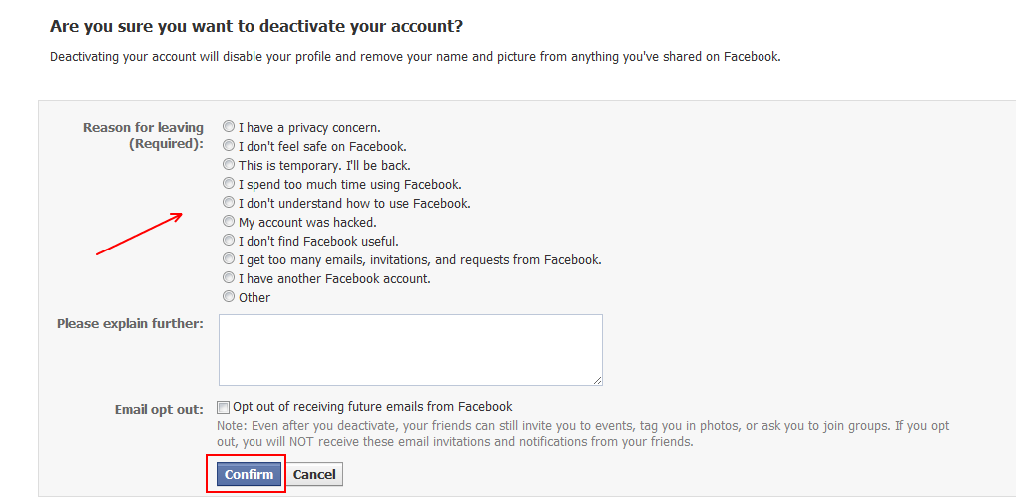This screenshot has height=500, width=1016.
Task: Click the 'Are you sure' deactivate heading
Action: click(x=256, y=25)
